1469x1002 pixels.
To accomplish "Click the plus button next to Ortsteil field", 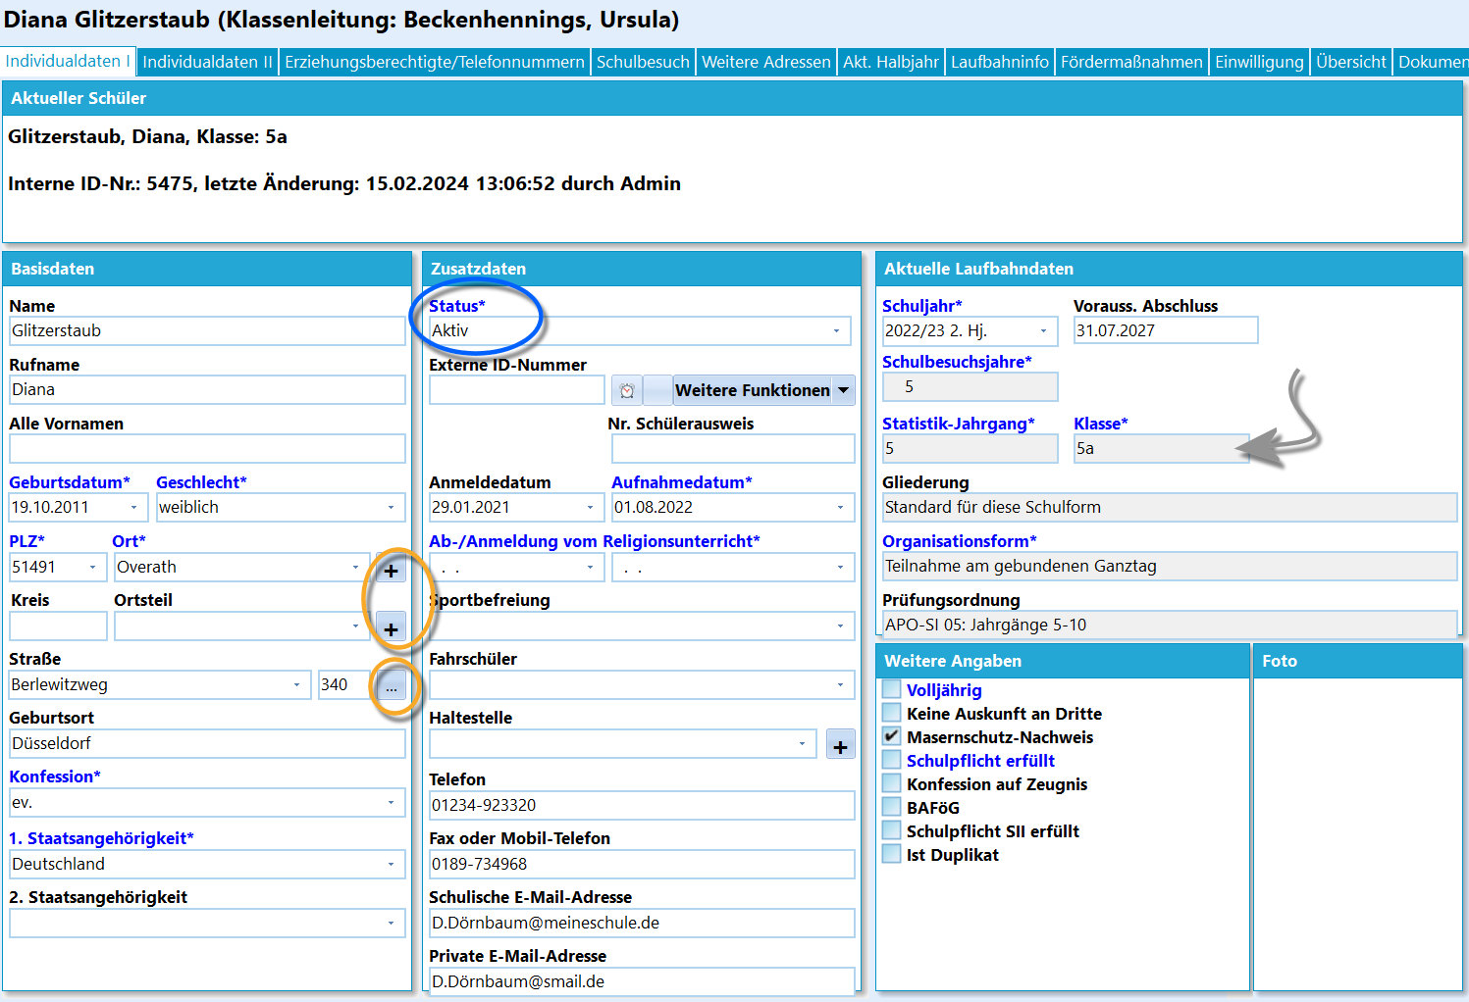I will (x=391, y=628).
